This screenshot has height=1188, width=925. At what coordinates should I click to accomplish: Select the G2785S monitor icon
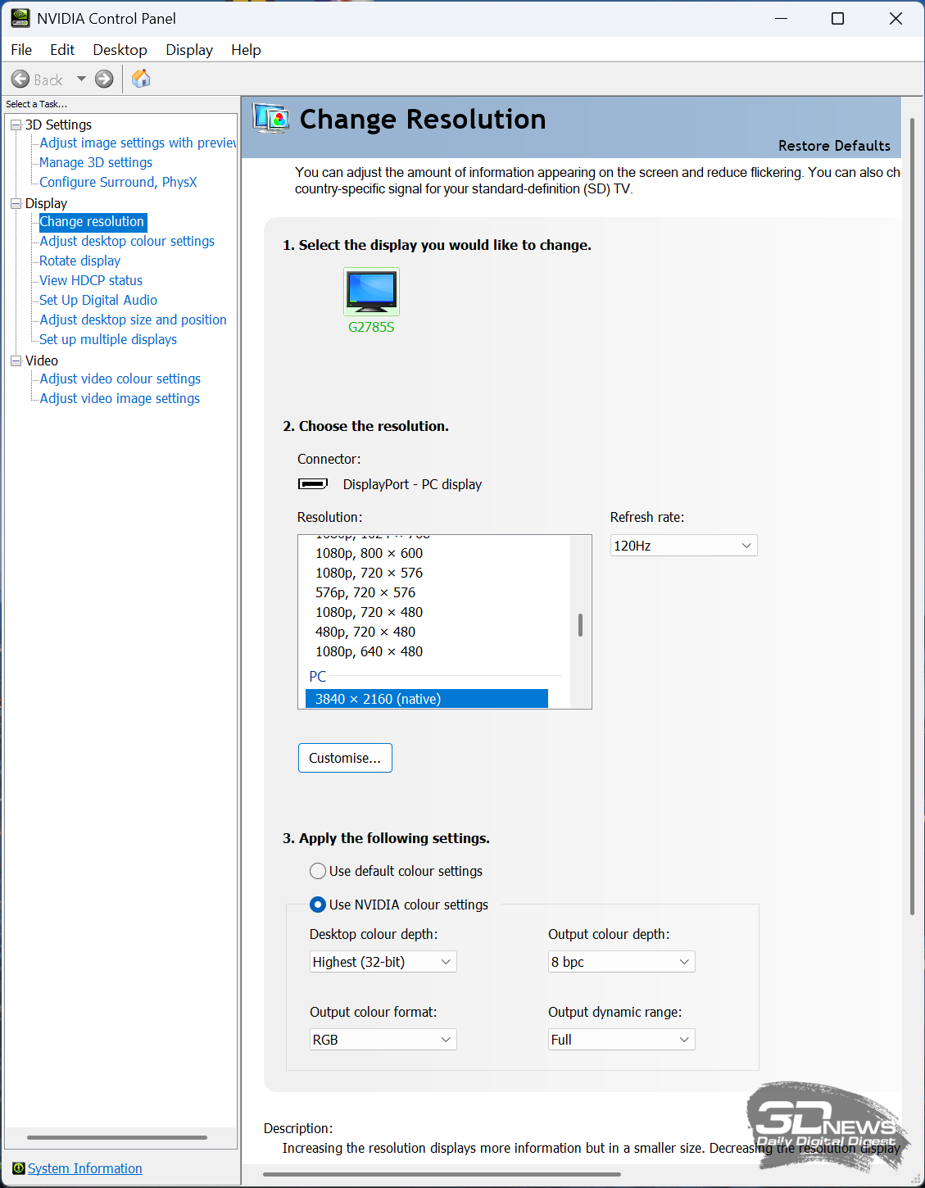pyautogui.click(x=371, y=291)
